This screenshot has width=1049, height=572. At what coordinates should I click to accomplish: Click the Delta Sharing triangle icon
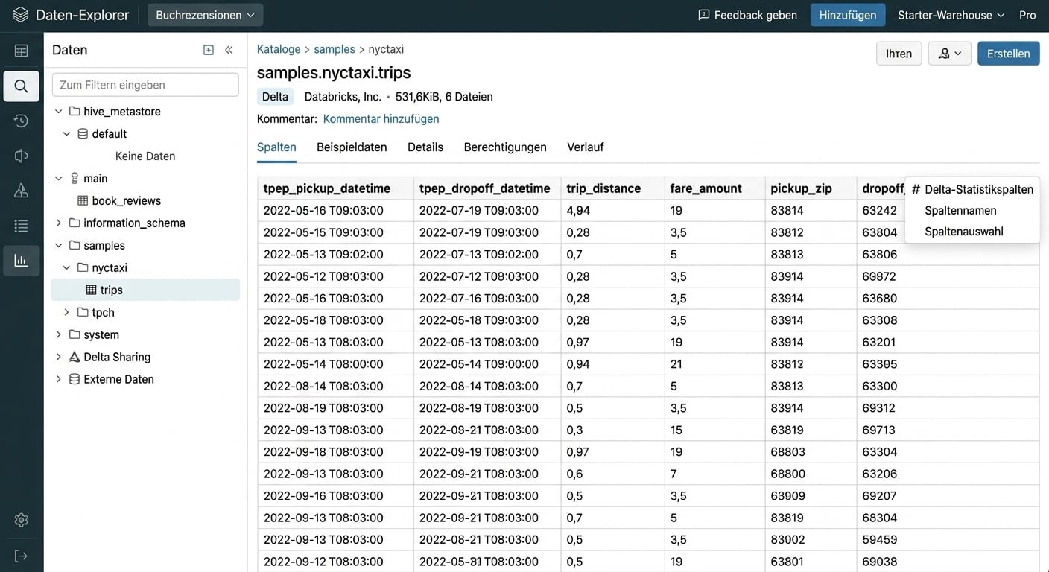tap(75, 357)
